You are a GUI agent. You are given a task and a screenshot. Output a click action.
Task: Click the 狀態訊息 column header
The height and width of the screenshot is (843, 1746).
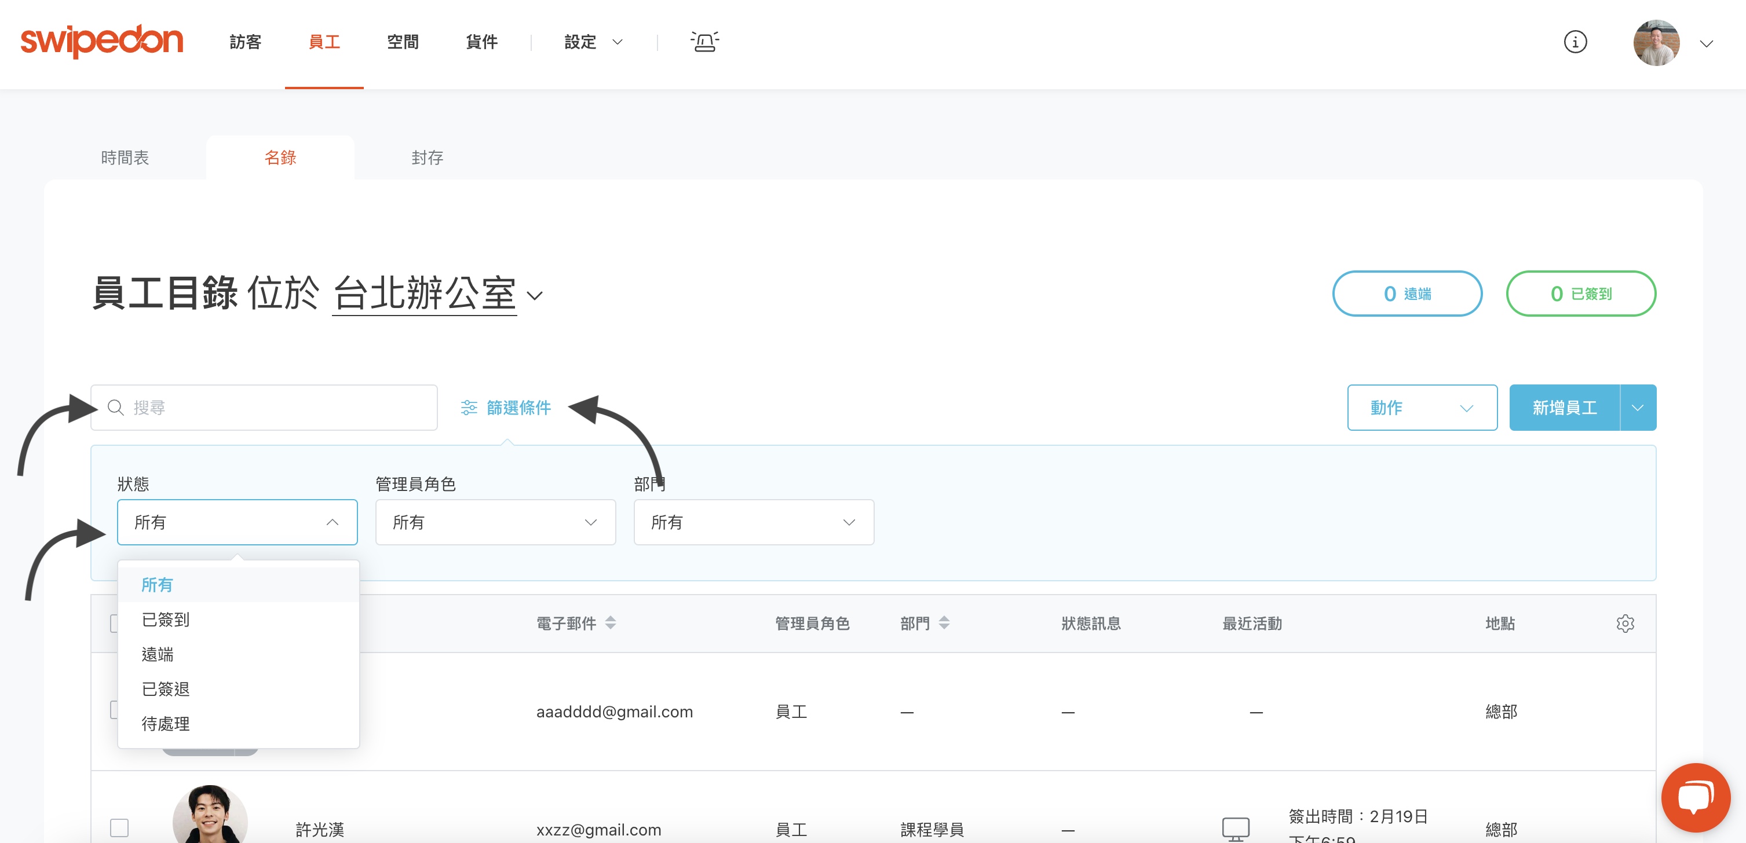tap(1091, 624)
